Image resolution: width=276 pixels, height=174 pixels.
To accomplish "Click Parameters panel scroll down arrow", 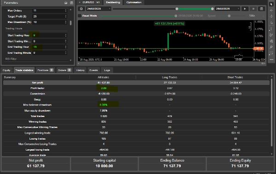I will pos(70,60).
